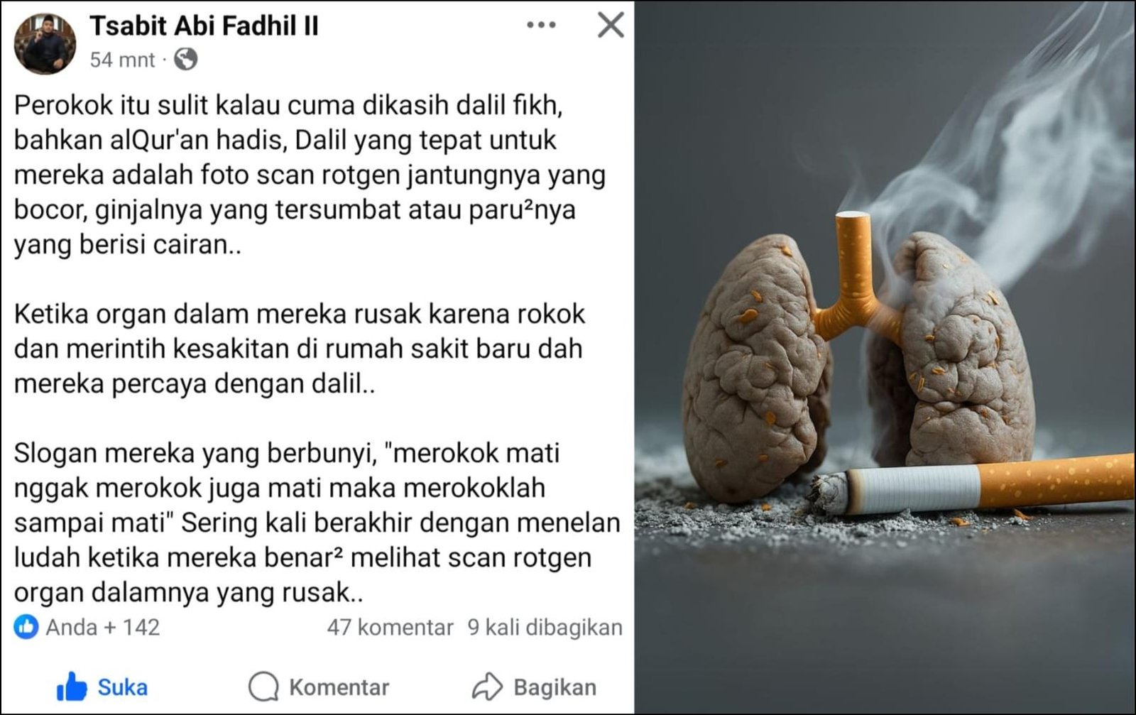Open Tsabit Abi Fadhil II profile picture
Viewport: 1136px width, 715px height.
point(45,43)
